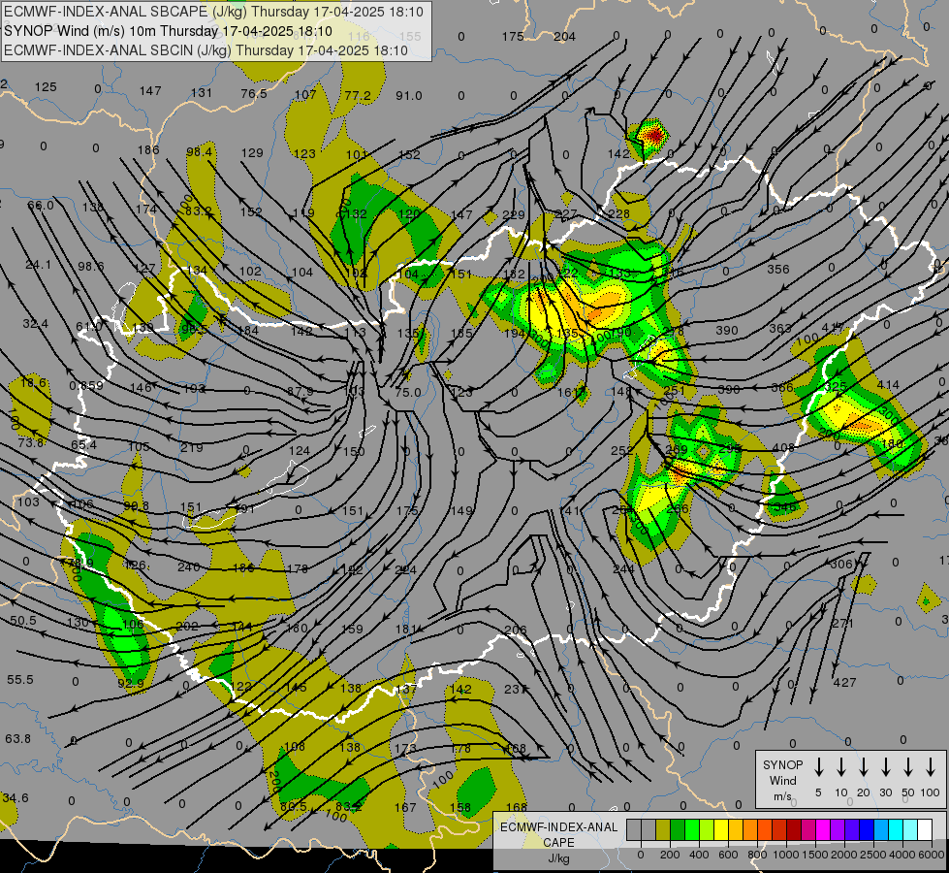Click the wind arrow above the 30 m/s label
The height and width of the screenshot is (873, 949).
[885, 767]
